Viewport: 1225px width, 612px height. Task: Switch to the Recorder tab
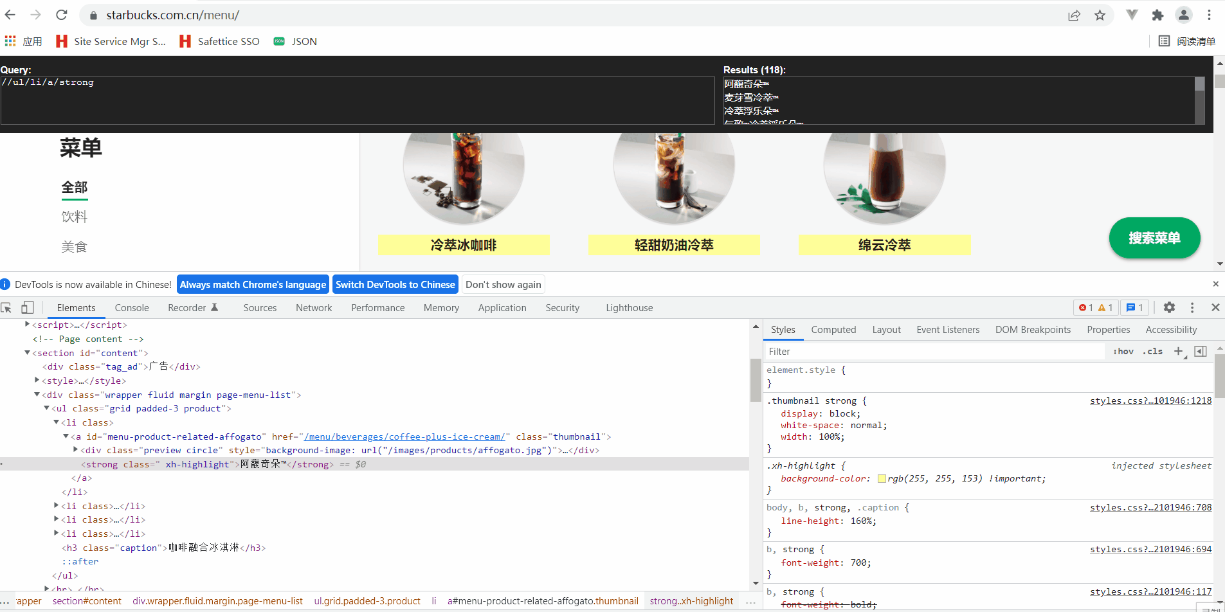click(193, 308)
